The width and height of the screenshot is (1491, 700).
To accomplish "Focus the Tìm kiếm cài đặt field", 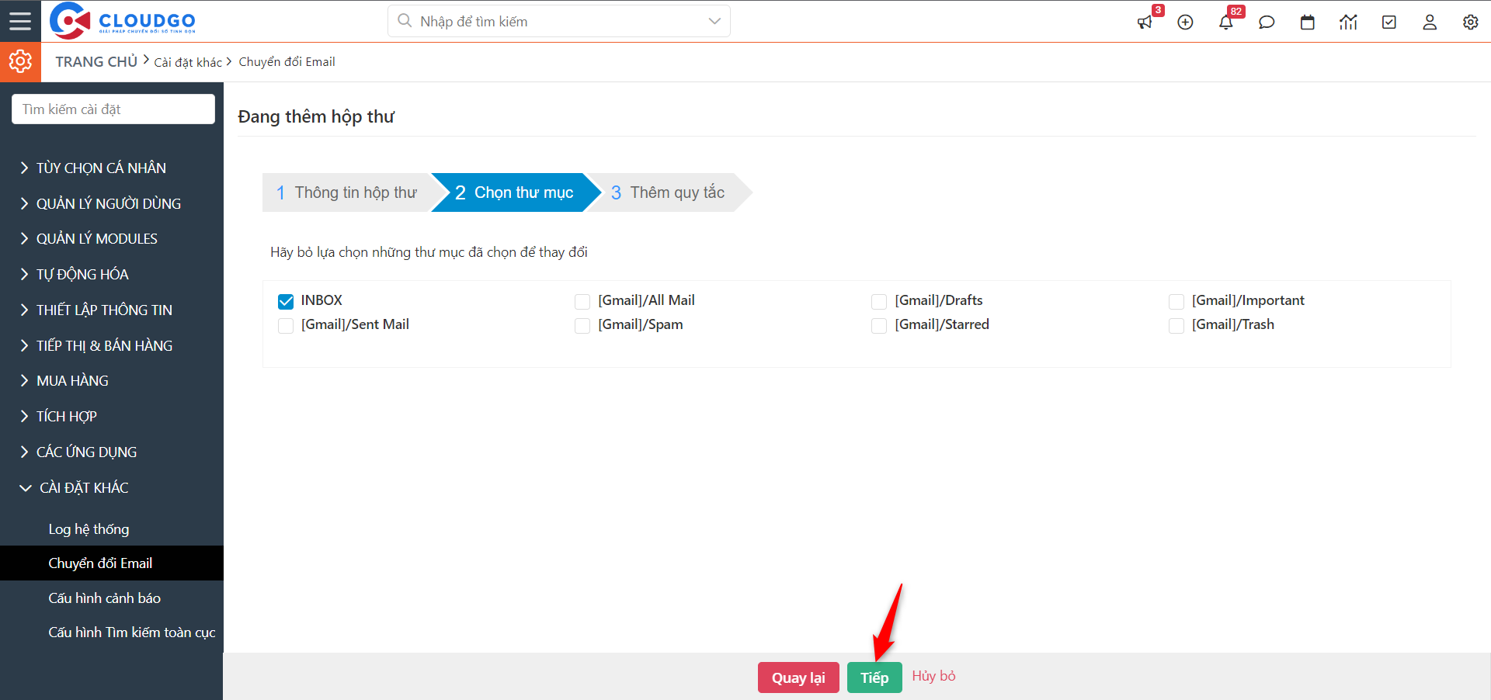I will 113,109.
